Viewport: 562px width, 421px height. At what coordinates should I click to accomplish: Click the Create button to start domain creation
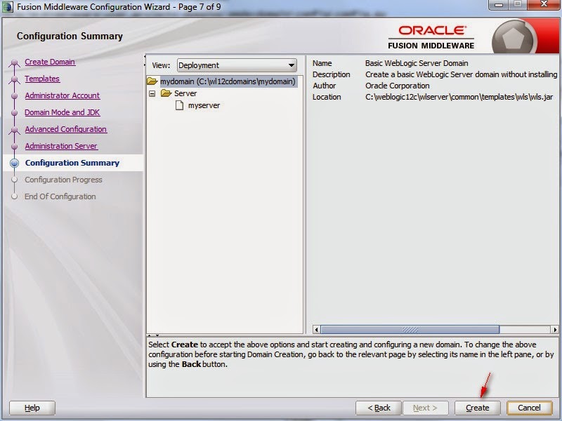pyautogui.click(x=477, y=407)
